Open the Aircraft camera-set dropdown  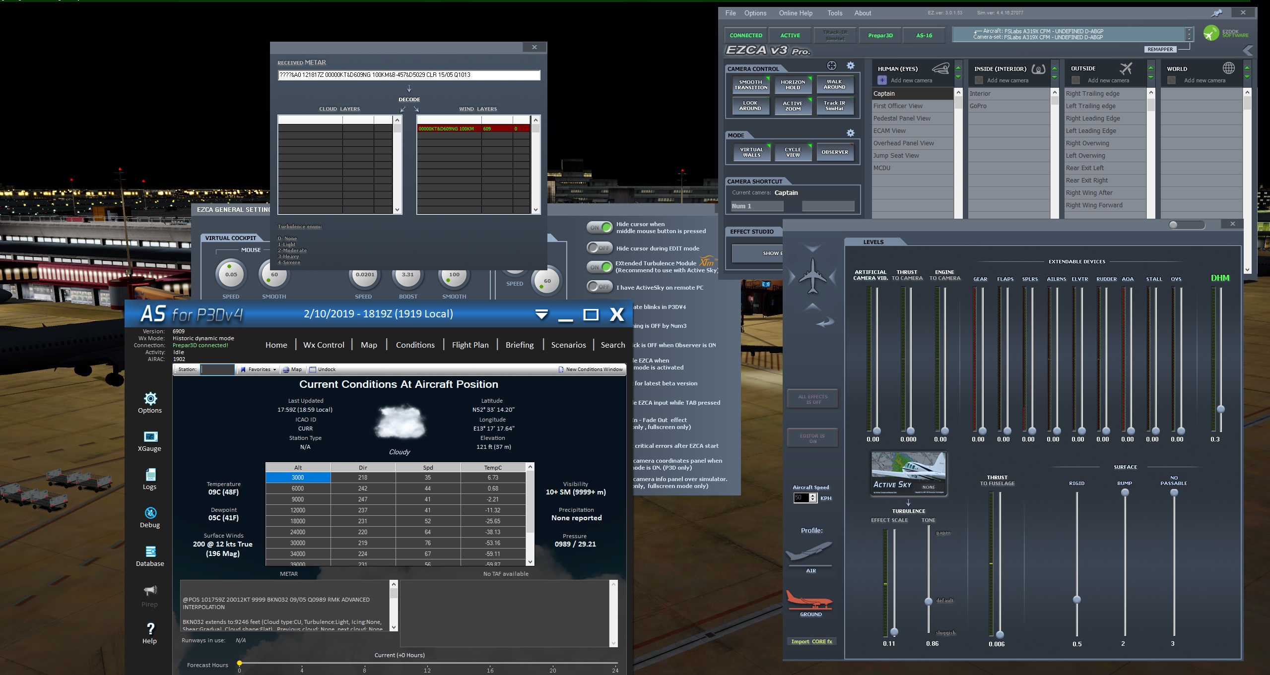(x=1189, y=34)
